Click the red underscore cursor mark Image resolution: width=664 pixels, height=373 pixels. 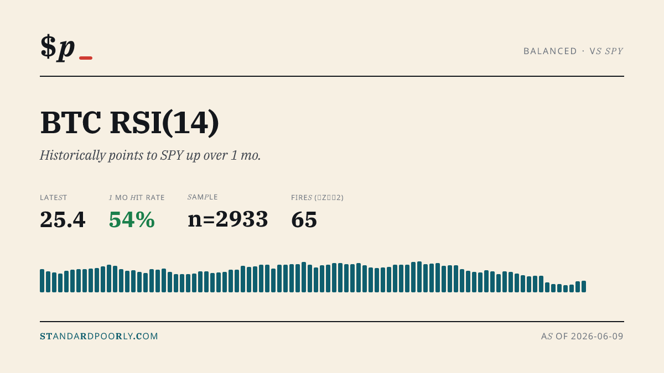(x=86, y=58)
